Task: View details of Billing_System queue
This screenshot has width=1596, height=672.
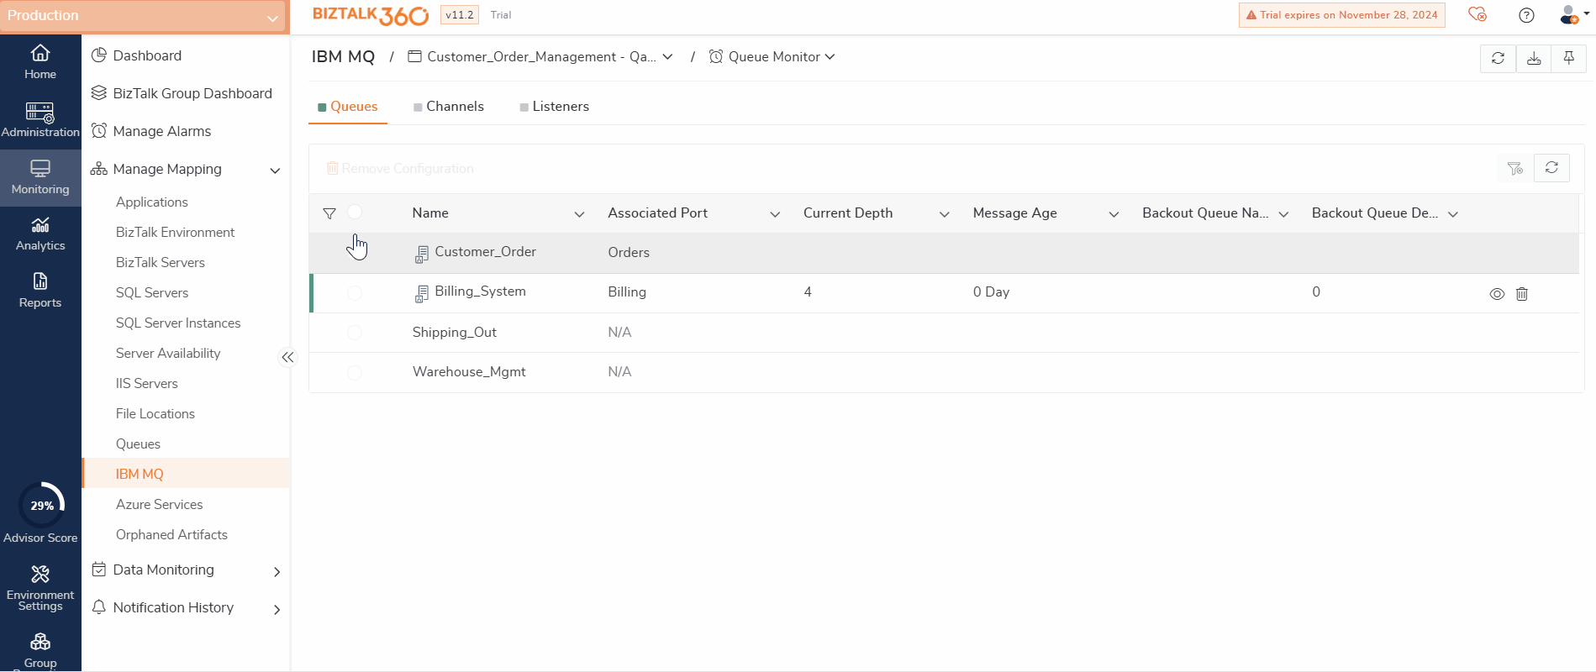Action: (x=1497, y=294)
